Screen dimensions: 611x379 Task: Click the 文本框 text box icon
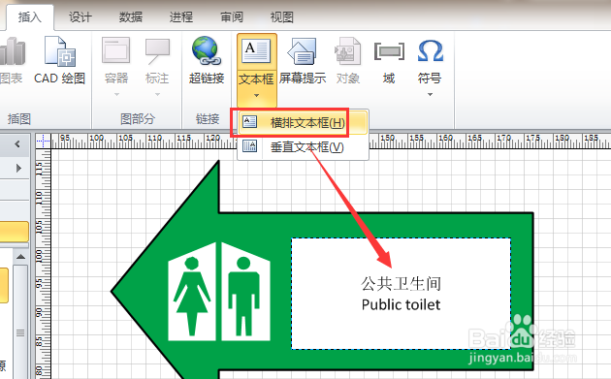(x=256, y=51)
